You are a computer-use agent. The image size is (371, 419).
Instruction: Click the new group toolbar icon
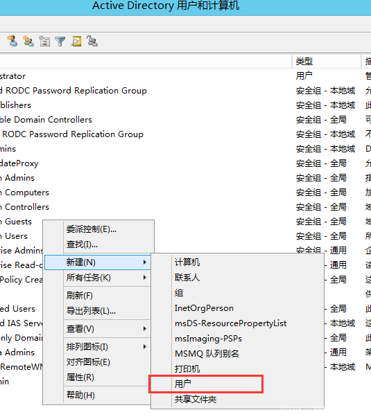pos(28,41)
